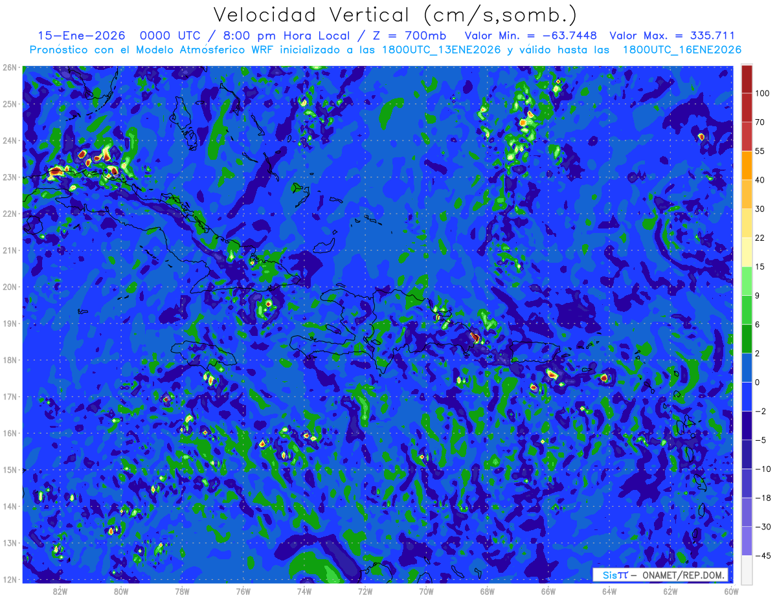The height and width of the screenshot is (600, 777).
Task: Click the longitude label '80W'
Action: click(x=121, y=591)
